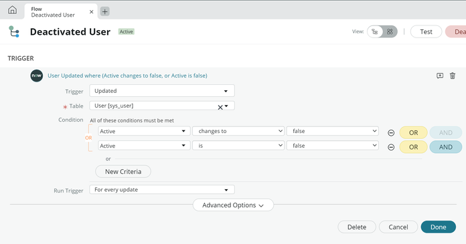
Task: Click the Deactivate button at right edge
Action: (x=455, y=32)
